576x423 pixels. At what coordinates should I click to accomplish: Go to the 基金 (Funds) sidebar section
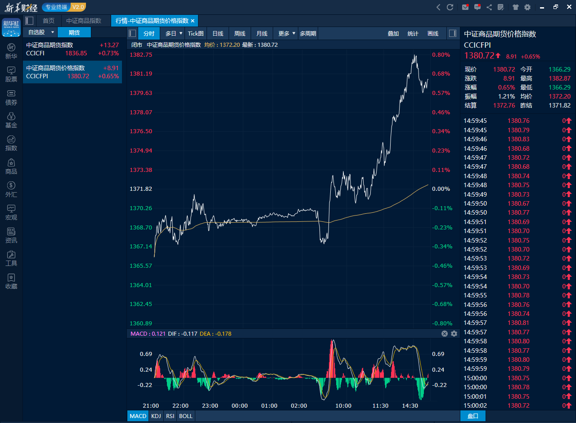click(11, 121)
